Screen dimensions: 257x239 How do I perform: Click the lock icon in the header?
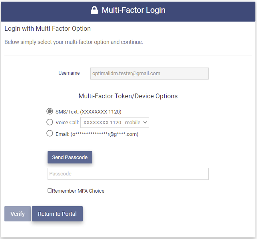point(94,10)
